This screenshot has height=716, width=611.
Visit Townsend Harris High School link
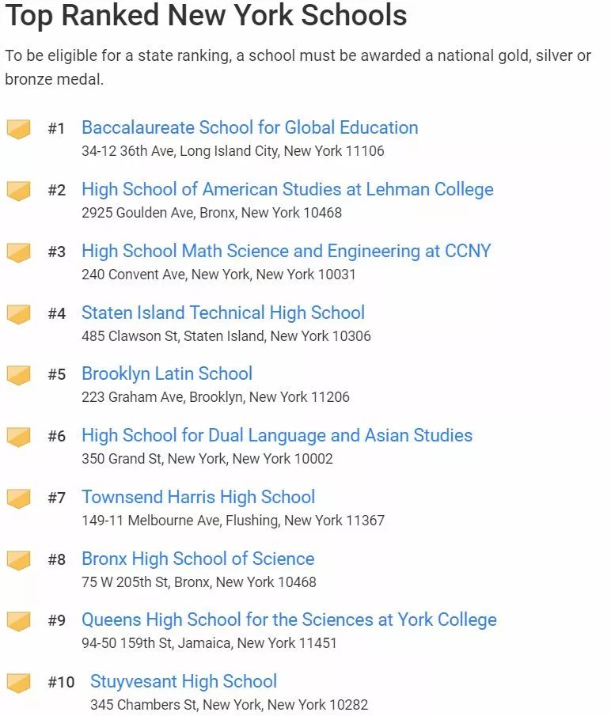(x=199, y=498)
